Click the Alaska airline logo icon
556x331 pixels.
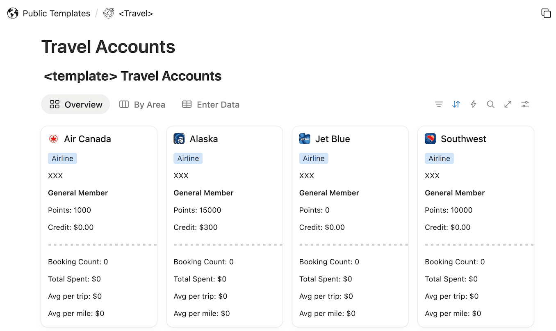pyautogui.click(x=179, y=139)
